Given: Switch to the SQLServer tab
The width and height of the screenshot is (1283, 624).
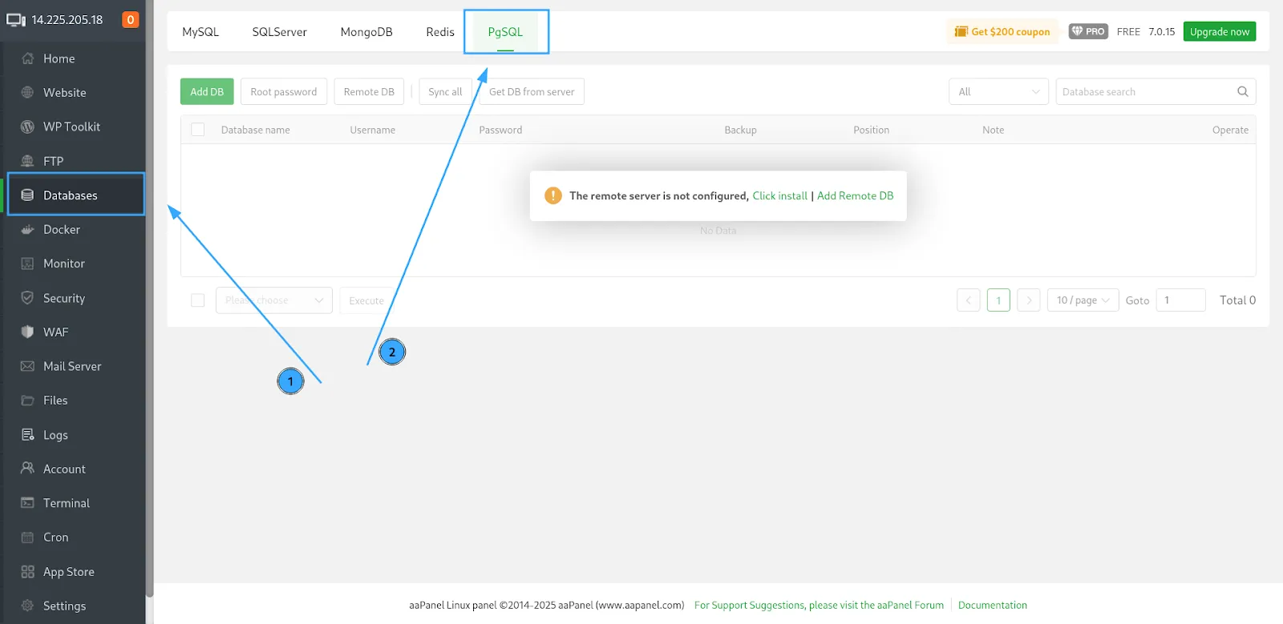Looking at the screenshot, I should point(279,32).
